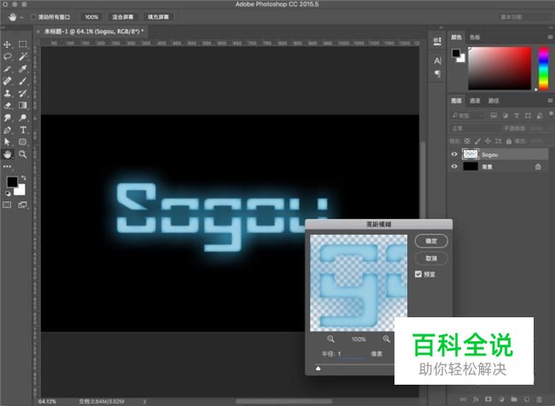Open the blend mode dropdown
This screenshot has height=406, width=555.
click(475, 128)
